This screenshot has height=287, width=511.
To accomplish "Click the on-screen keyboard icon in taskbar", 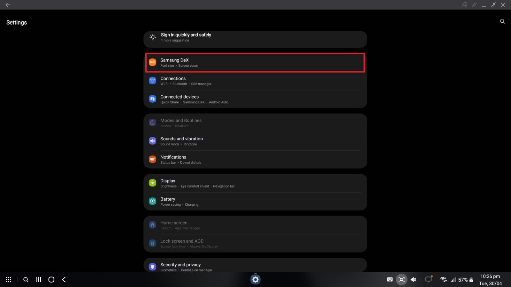I will [390, 279].
